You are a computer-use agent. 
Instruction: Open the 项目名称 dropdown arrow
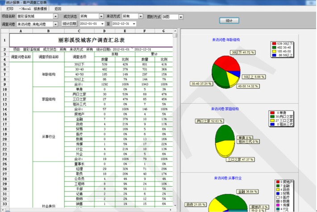(55, 16)
